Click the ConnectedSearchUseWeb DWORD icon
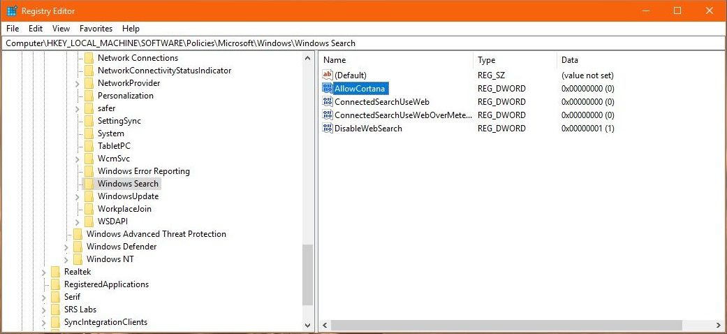 pos(328,101)
